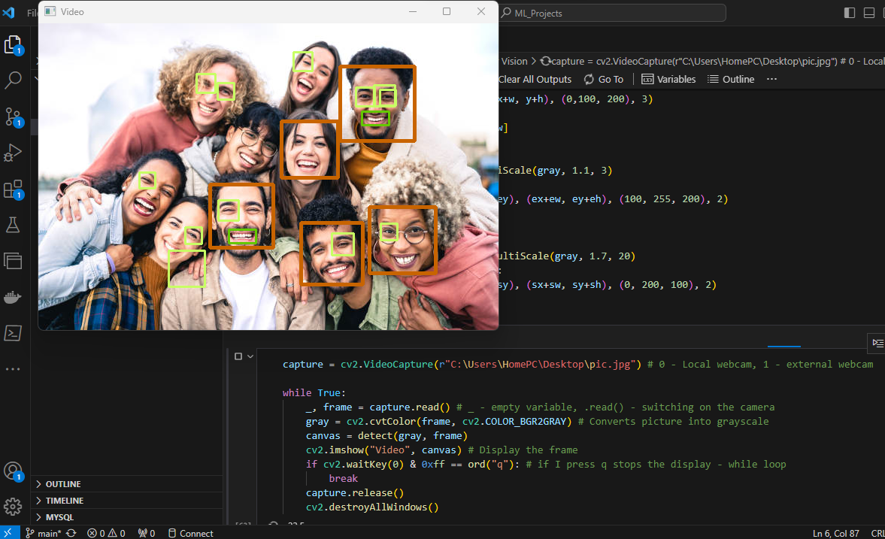Viewport: 885px width, 539px height.
Task: Open the Source Control view
Action: pyautogui.click(x=13, y=117)
